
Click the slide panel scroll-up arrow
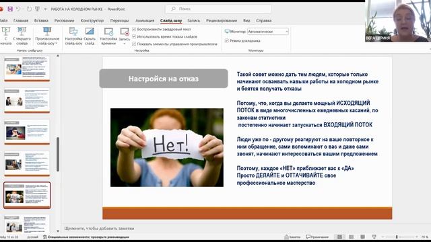(58, 56)
